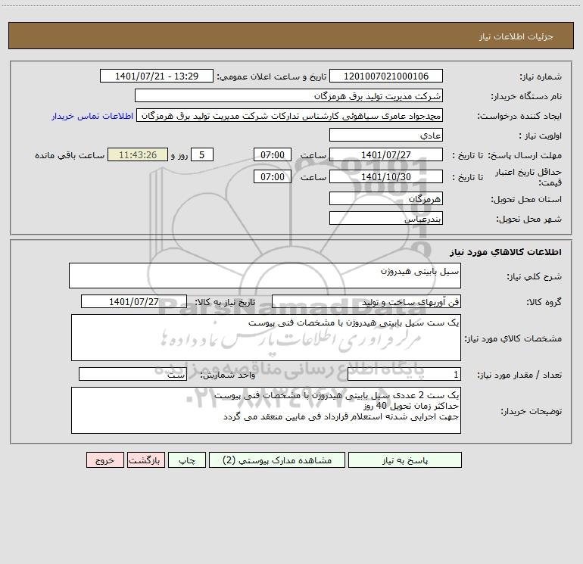Click label مشخصات کالای مورد نیاز
The height and width of the screenshot is (564, 583).
pyautogui.click(x=513, y=338)
